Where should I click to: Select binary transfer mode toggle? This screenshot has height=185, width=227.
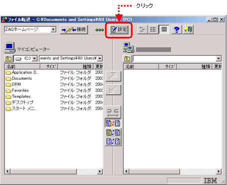[x=113, y=133]
